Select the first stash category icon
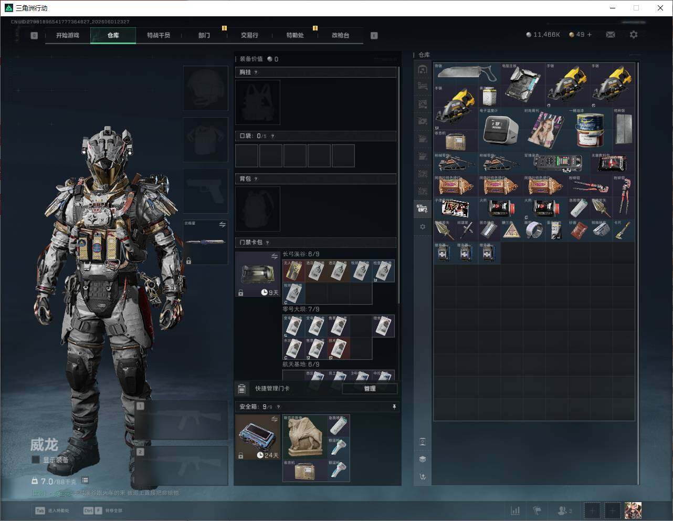 (x=422, y=69)
